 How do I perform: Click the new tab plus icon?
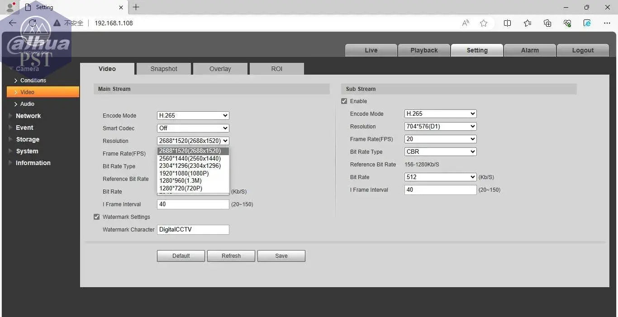(x=136, y=7)
